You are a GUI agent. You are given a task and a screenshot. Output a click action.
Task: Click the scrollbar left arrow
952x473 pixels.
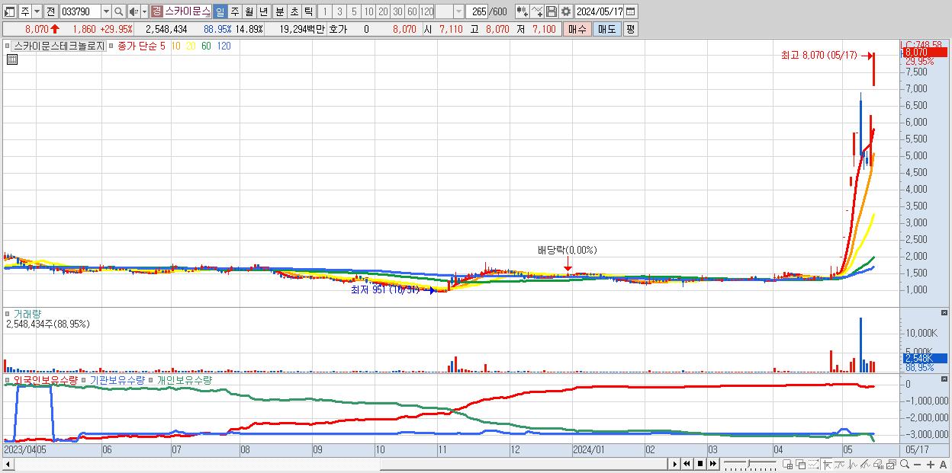tap(8, 464)
